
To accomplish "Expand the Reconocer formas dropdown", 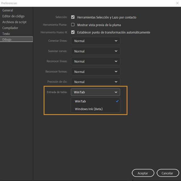I will tap(95, 72).
